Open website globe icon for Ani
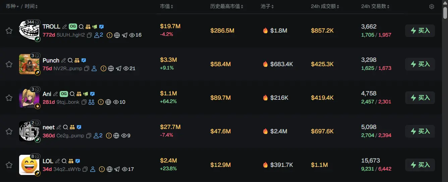448x182 pixels. (108, 102)
